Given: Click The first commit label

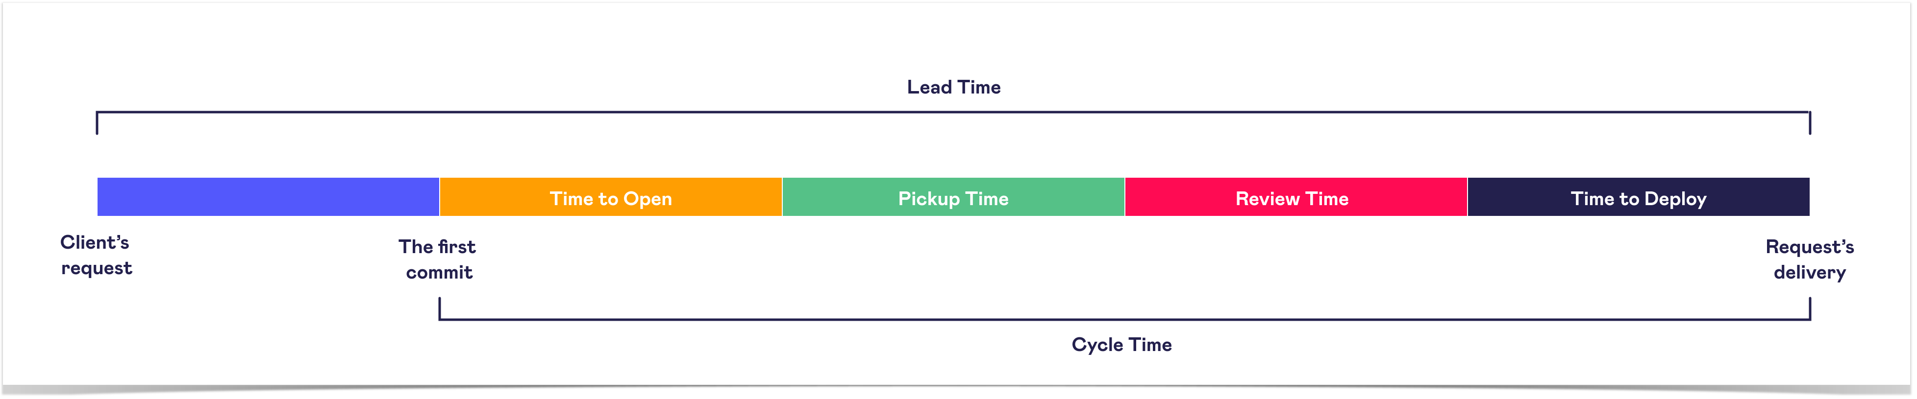Looking at the screenshot, I should click(438, 259).
